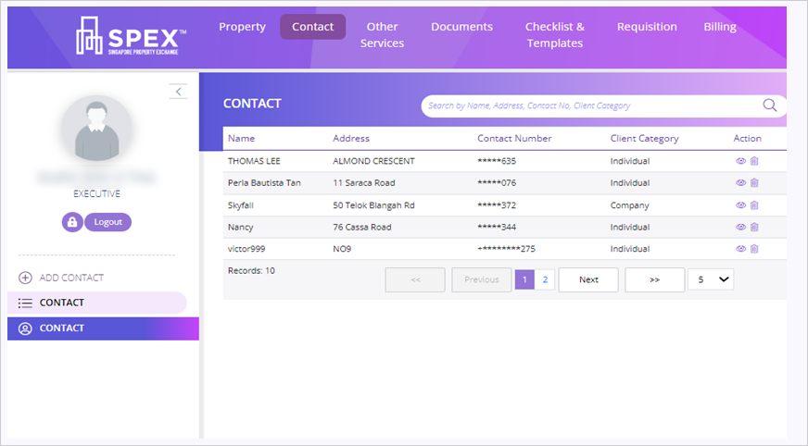Click trash icon for Nancy row
The image size is (808, 446).
(754, 227)
